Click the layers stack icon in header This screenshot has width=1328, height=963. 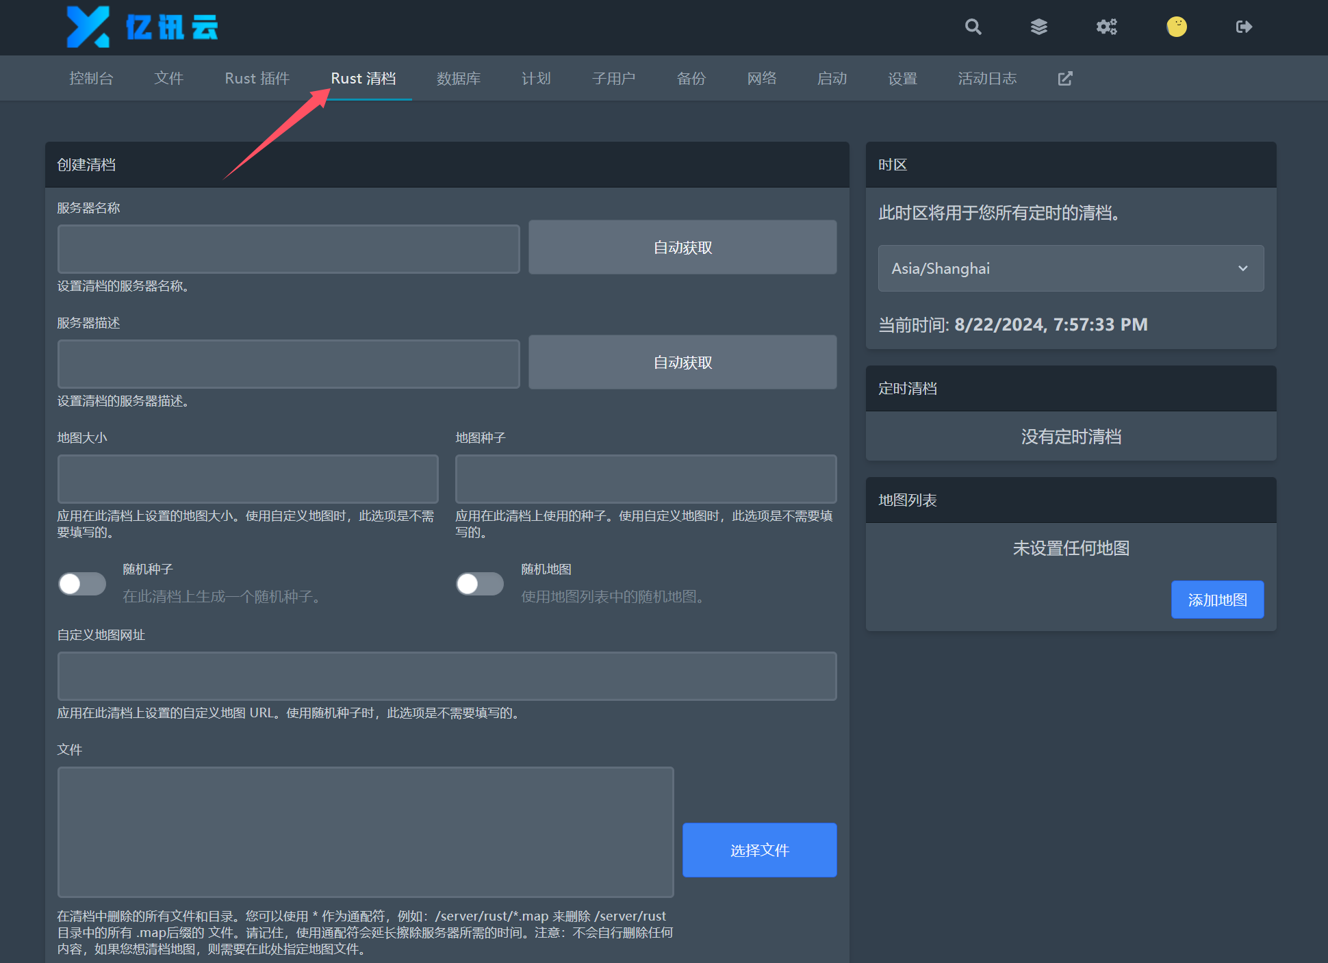(1038, 27)
